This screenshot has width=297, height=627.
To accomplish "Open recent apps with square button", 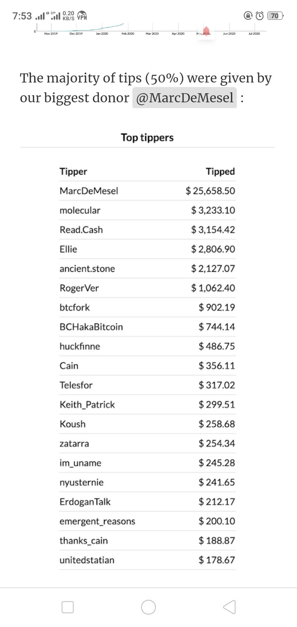I will pyautogui.click(x=68, y=607).
